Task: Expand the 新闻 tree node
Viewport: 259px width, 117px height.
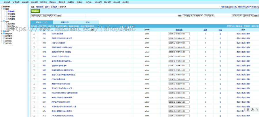Action: [x=1, y=31]
